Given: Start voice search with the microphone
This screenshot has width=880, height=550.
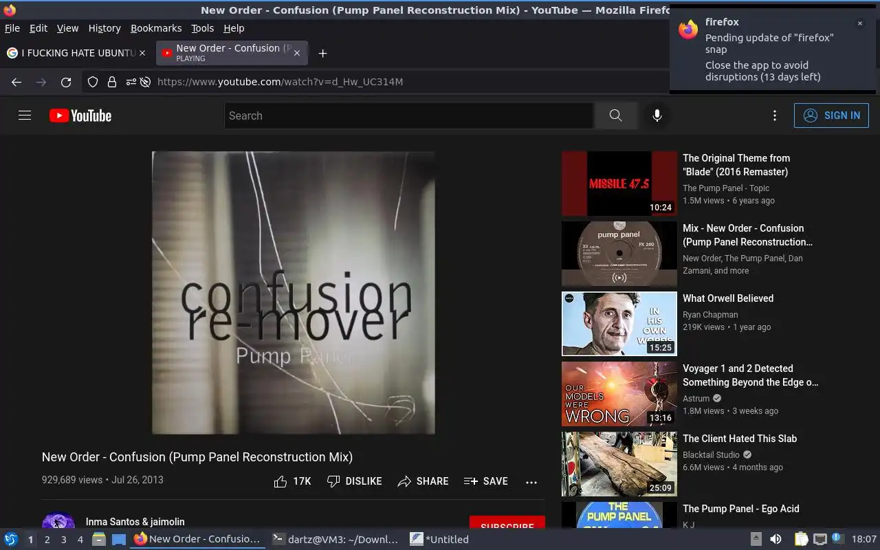Looking at the screenshot, I should tap(657, 115).
